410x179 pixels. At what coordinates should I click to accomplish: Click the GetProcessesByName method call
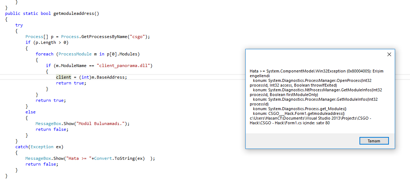(104, 37)
